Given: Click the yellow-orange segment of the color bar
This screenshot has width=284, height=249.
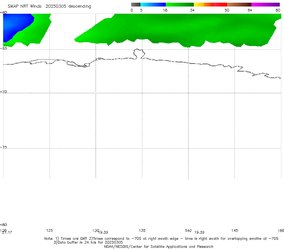Looking at the screenshot, I should [204, 5].
